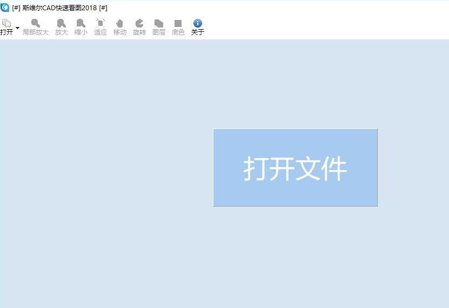Choose the 适应 fit-to-window tool
Viewport: 449px width, 308px height.
tap(100, 27)
